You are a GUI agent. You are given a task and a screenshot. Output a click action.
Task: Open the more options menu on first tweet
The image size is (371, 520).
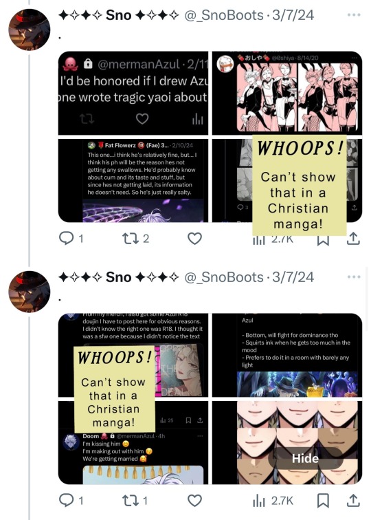354,15
